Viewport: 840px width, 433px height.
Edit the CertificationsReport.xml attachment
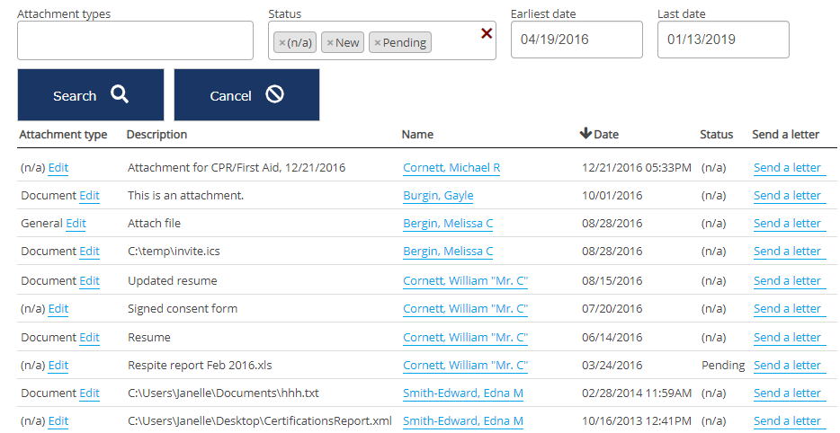(58, 421)
